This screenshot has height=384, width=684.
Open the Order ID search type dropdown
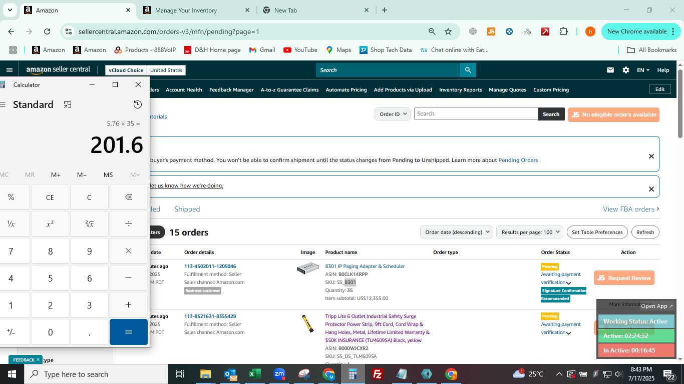point(392,114)
